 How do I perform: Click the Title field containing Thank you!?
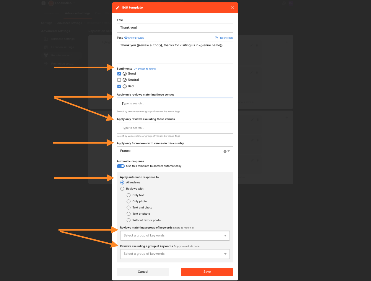coord(175,28)
